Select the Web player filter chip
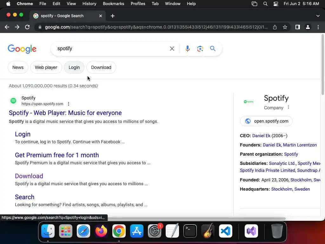325x244 pixels. (x=46, y=67)
